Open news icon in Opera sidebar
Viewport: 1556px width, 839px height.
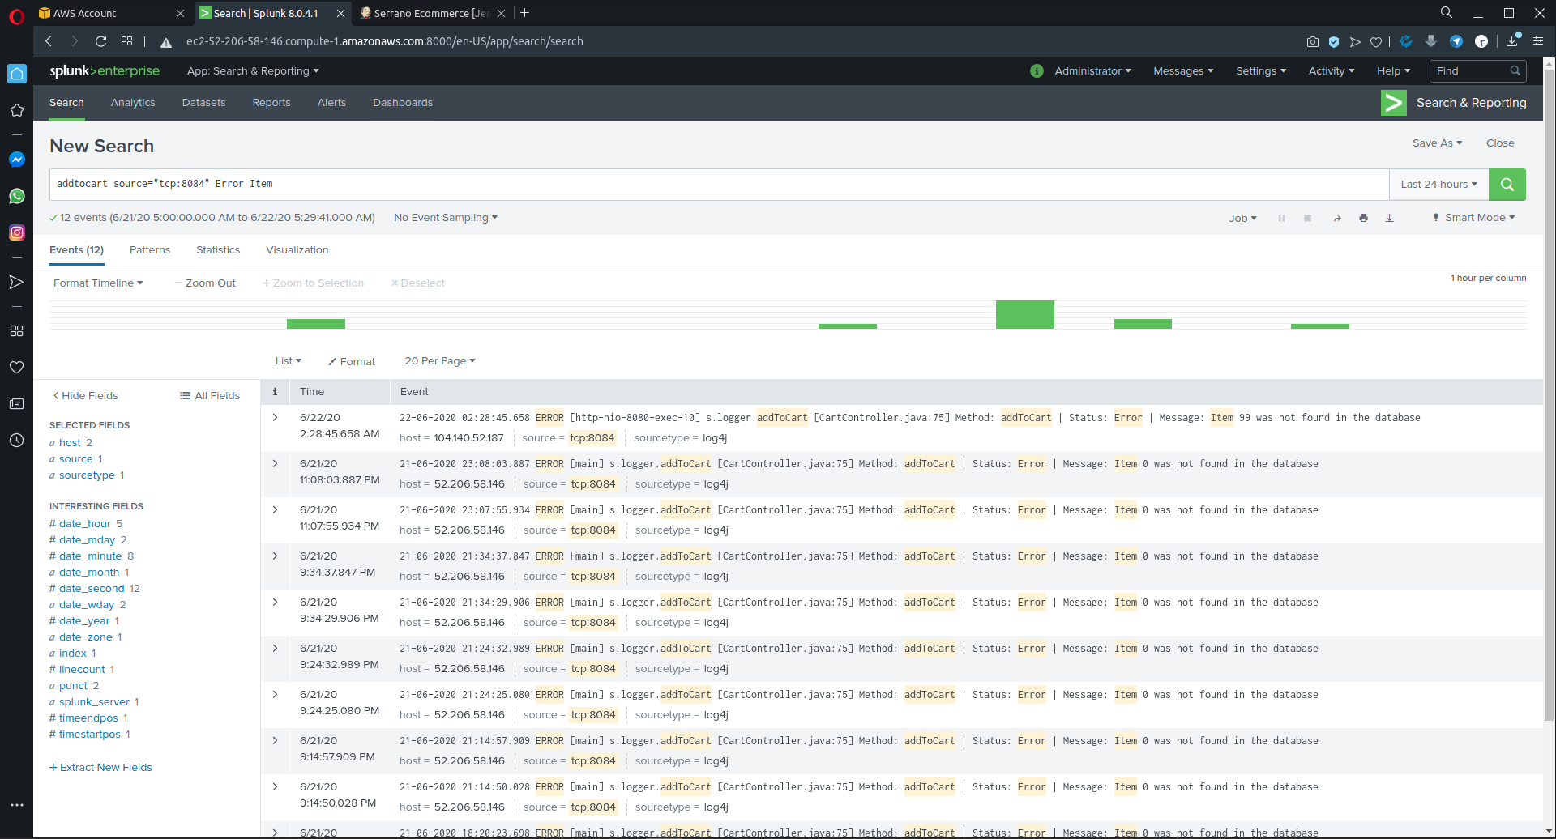(x=16, y=403)
